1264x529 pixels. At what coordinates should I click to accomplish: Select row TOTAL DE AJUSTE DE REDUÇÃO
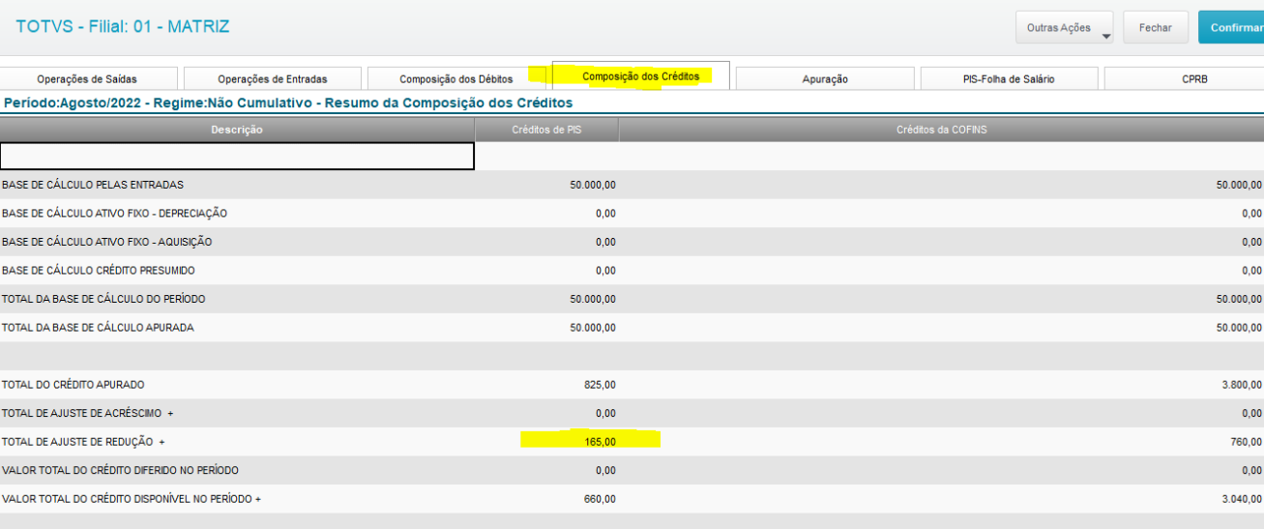pyautogui.click(x=632, y=442)
